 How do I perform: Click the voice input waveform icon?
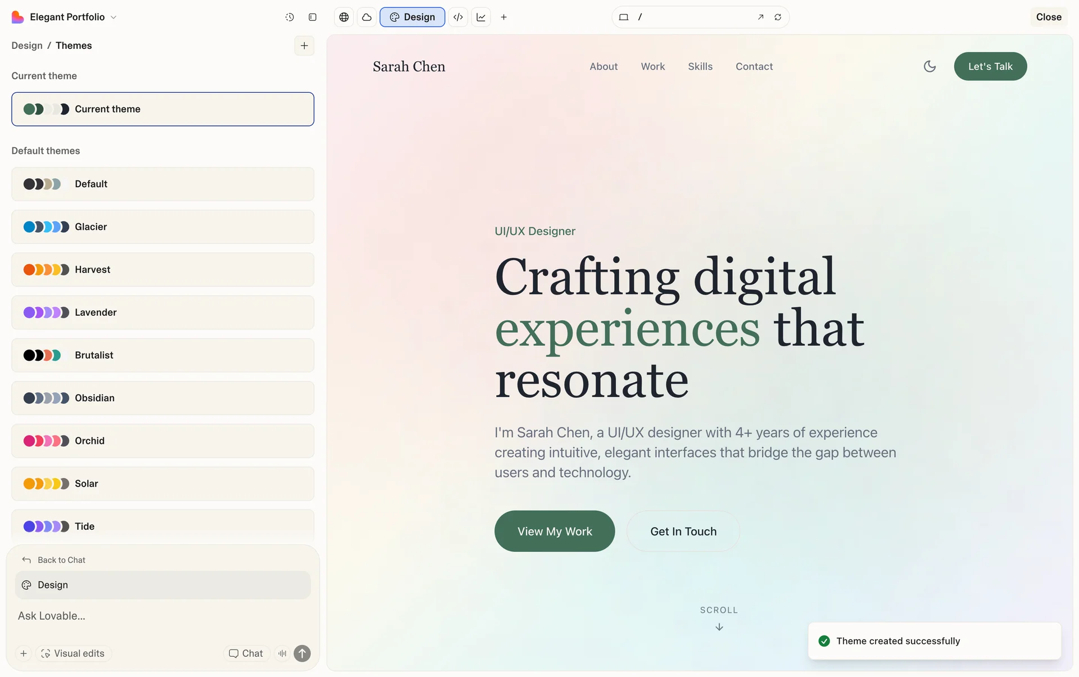[282, 653]
